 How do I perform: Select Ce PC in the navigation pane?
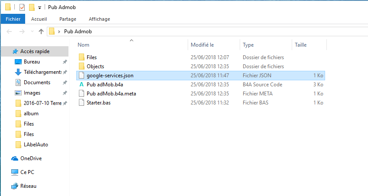pos(27,172)
